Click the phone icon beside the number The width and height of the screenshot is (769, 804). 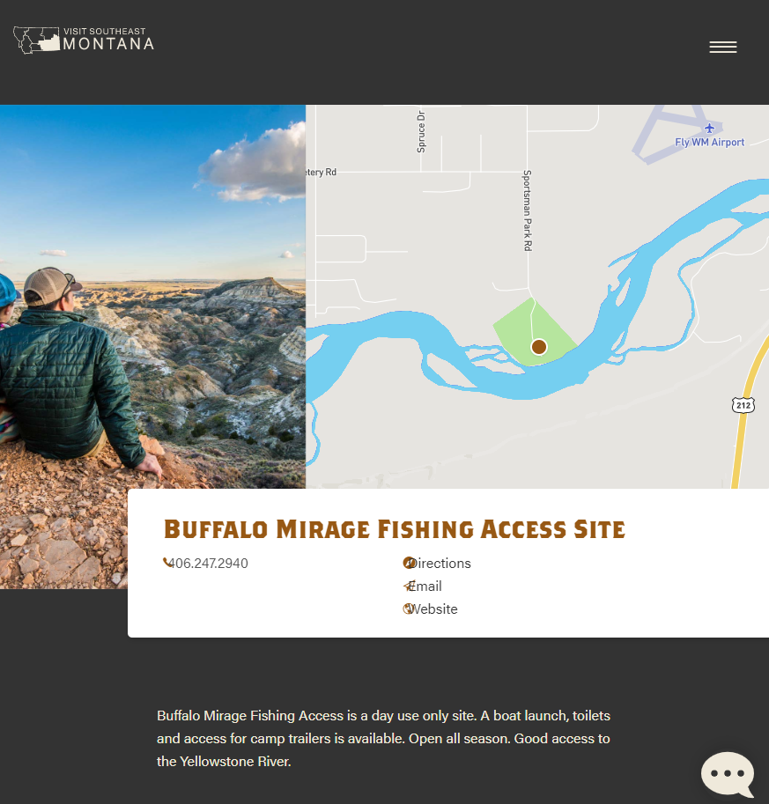166,563
